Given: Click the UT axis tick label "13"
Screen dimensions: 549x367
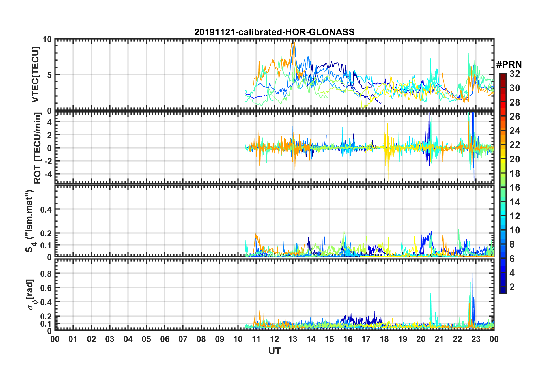Looking at the screenshot, I should pos(293,339).
